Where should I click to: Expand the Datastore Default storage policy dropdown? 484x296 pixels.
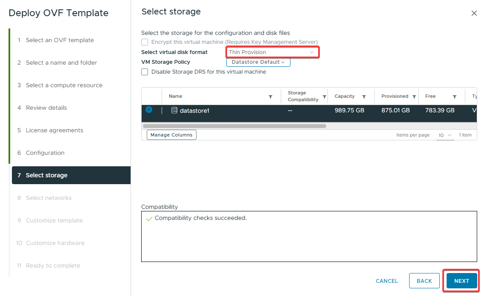(x=258, y=62)
